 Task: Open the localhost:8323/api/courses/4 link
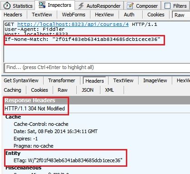pyautogui.click(x=73, y=24)
